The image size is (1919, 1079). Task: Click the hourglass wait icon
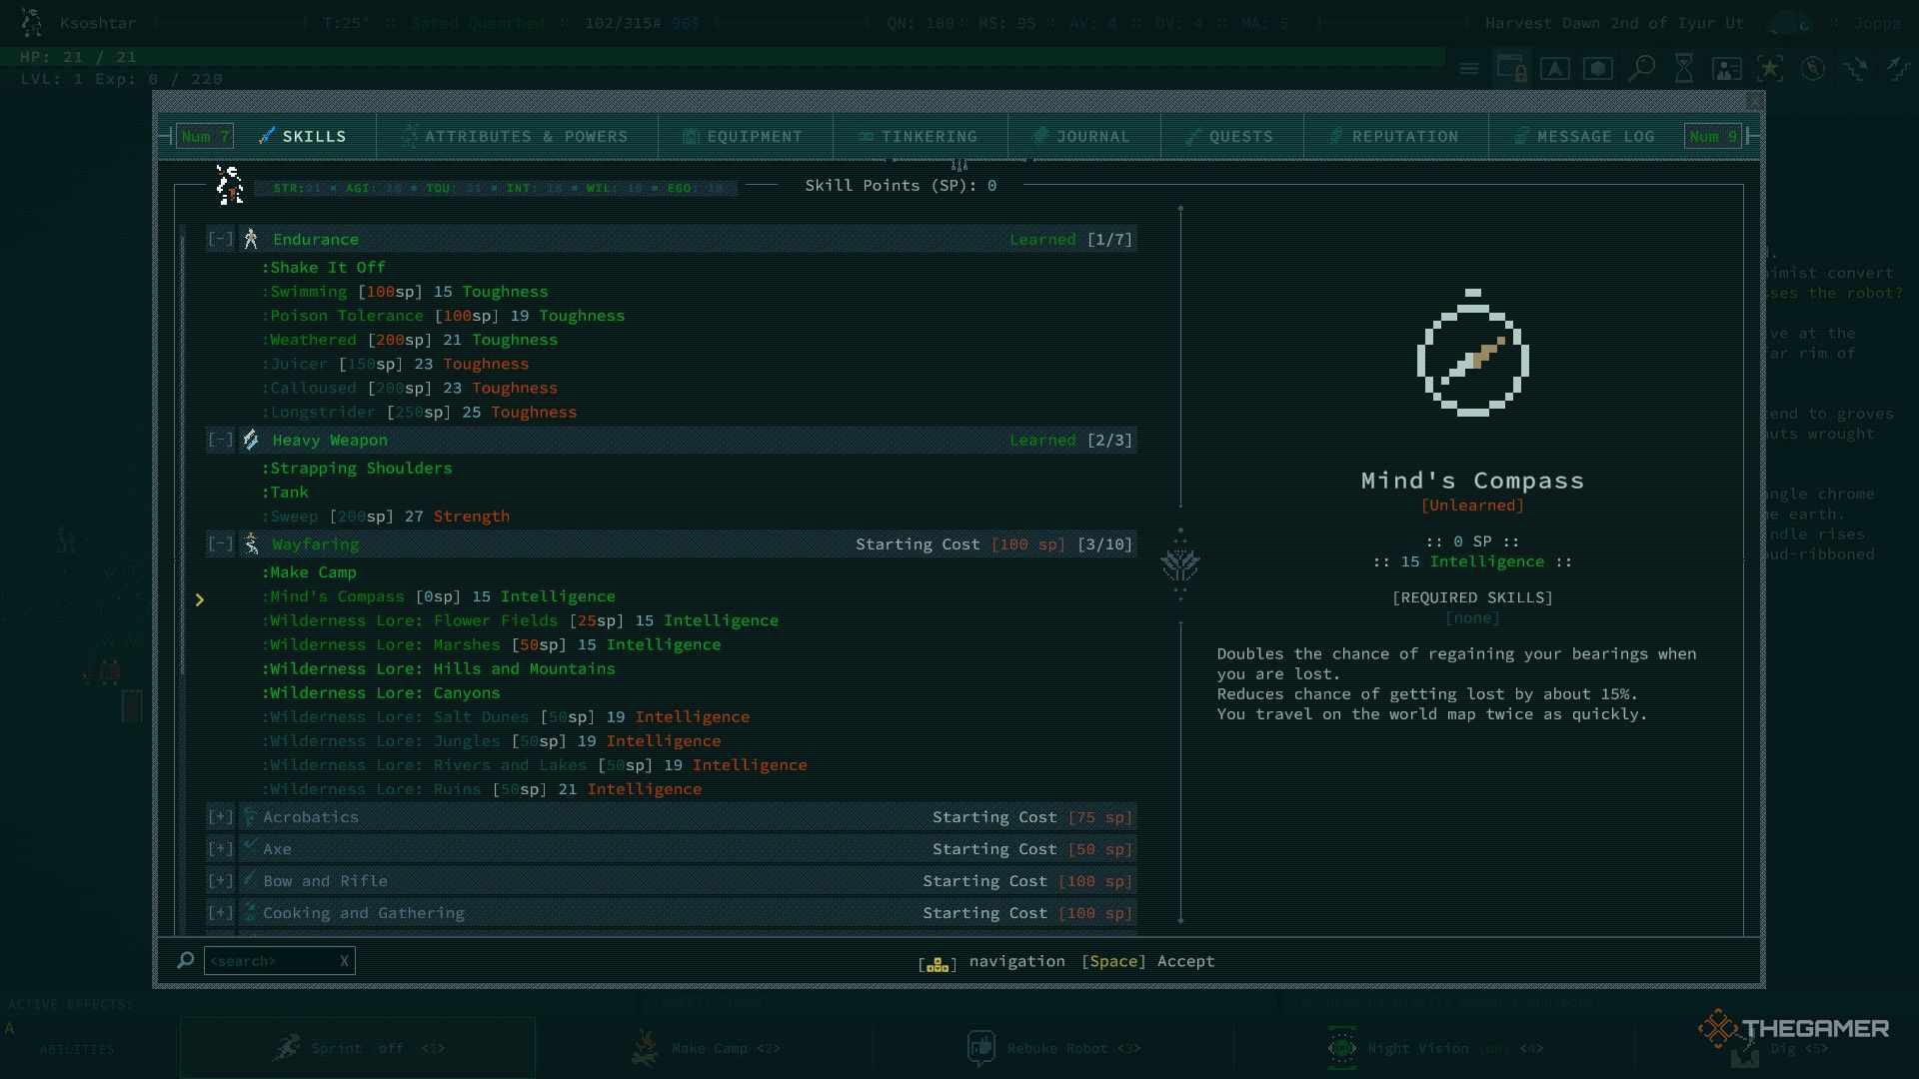[x=1684, y=68]
